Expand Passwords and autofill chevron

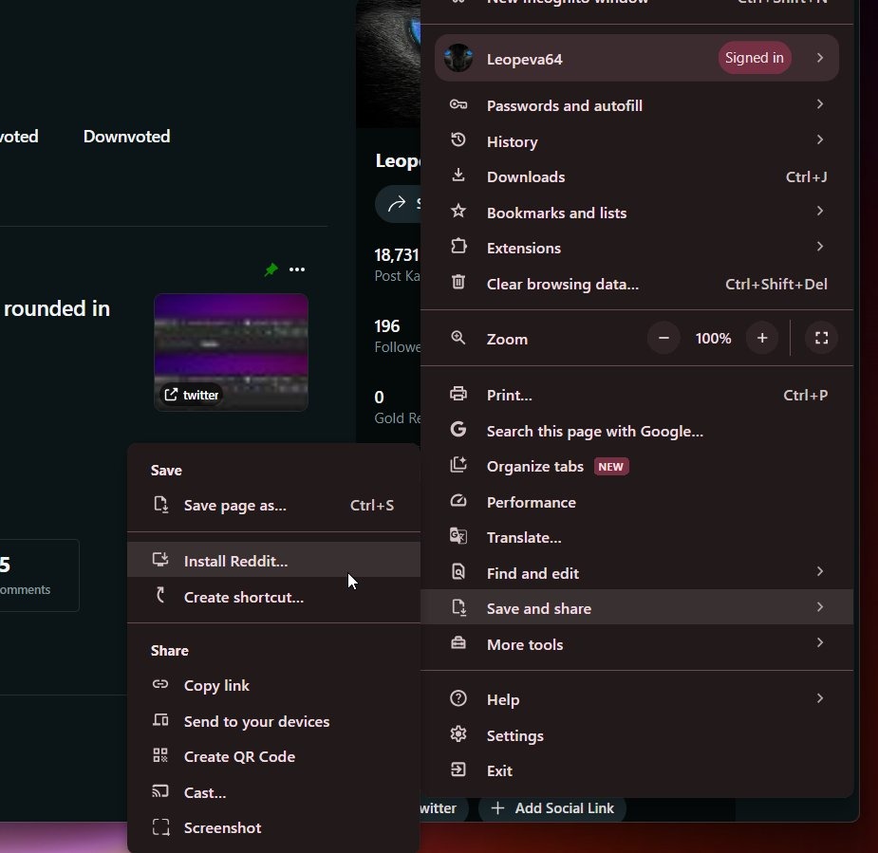[x=820, y=104]
